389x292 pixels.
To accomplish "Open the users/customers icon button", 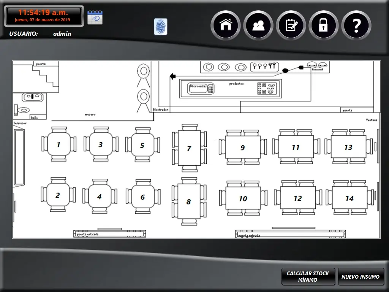I will tap(258, 25).
